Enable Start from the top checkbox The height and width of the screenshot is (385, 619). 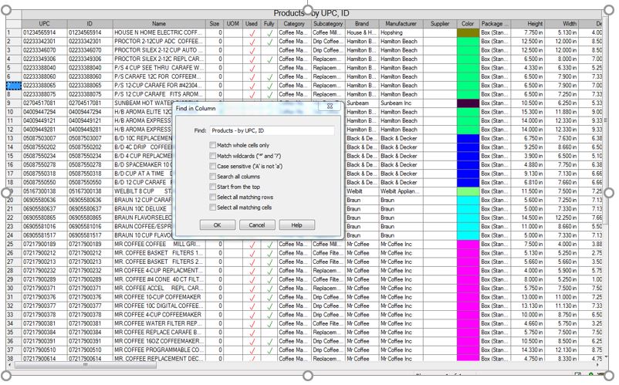[x=213, y=187]
